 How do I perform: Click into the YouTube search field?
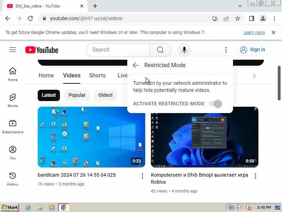(x=118, y=50)
